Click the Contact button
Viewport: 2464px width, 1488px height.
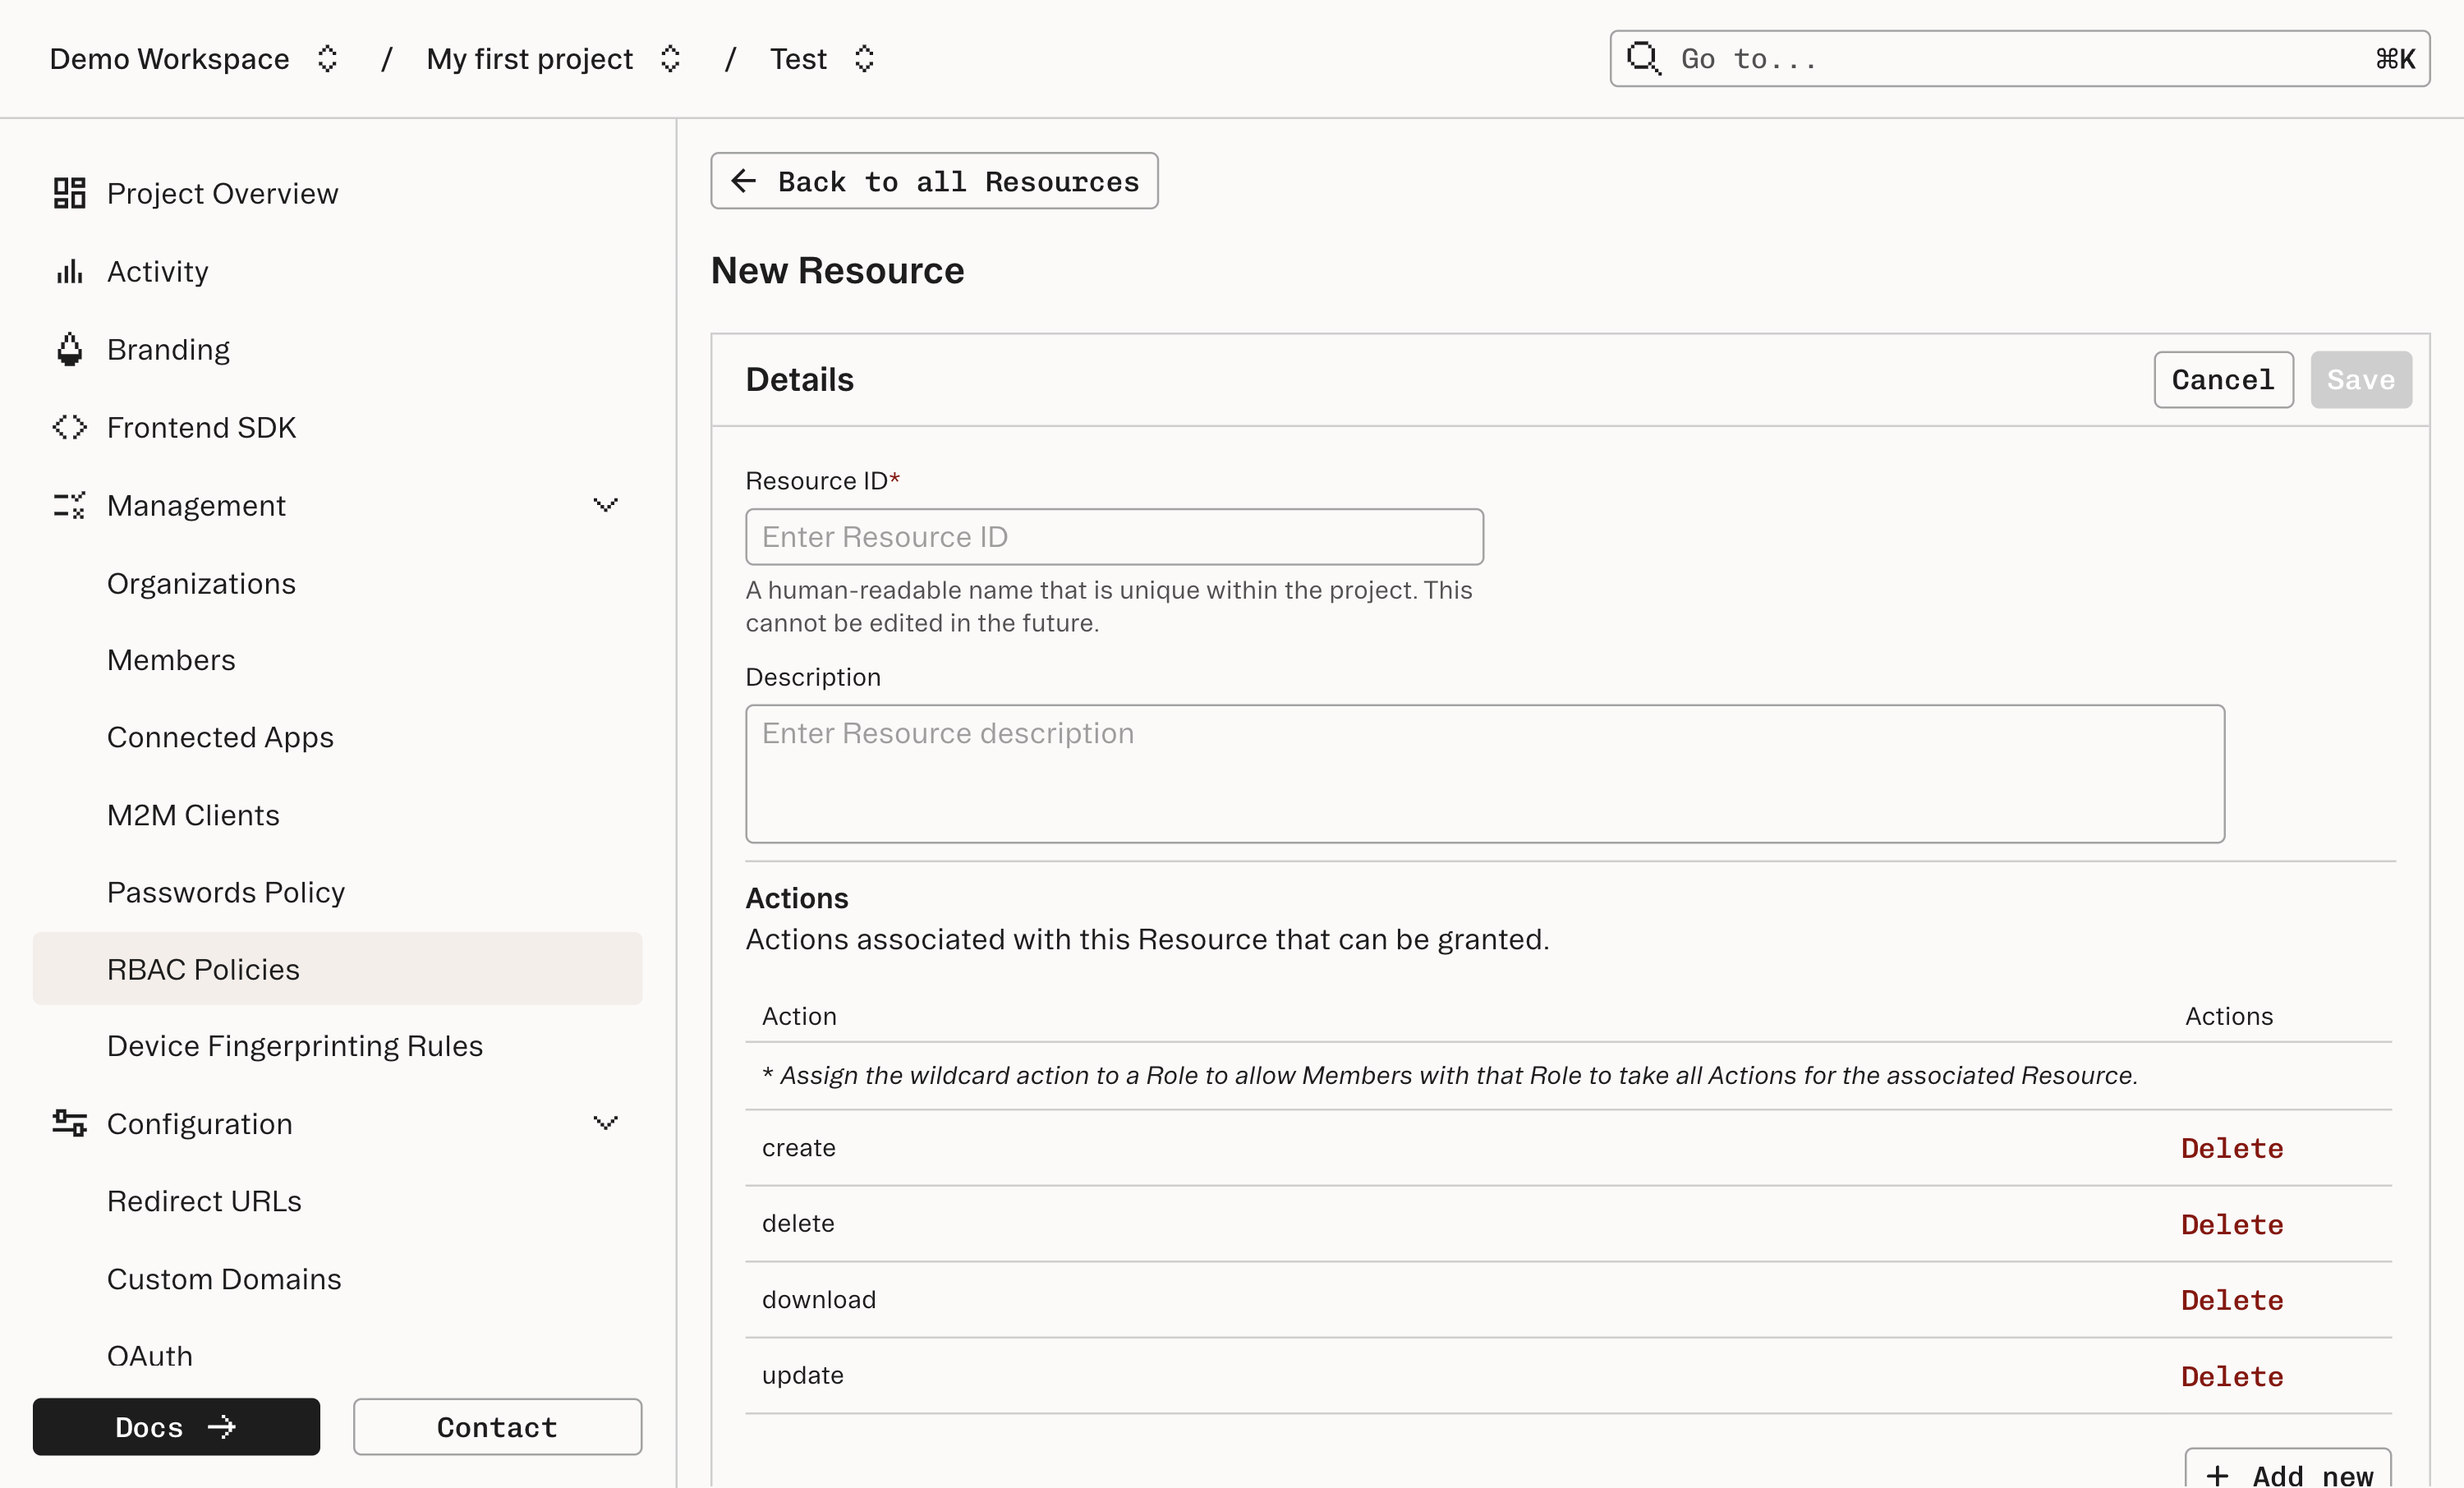pyautogui.click(x=496, y=1427)
